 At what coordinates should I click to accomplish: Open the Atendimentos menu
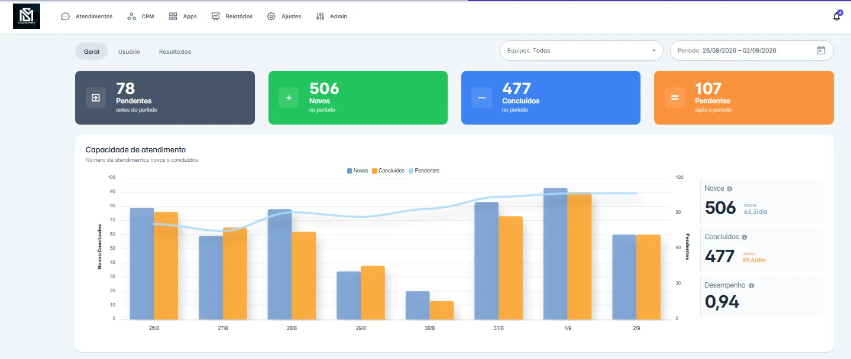(87, 17)
